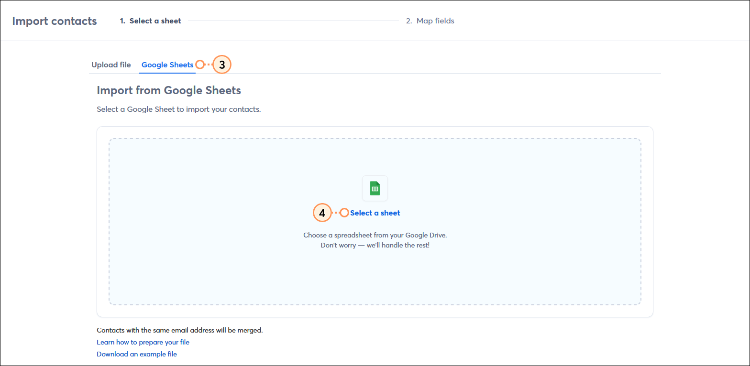Click Download an example file link
Viewport: 750px width, 366px height.
click(x=137, y=354)
